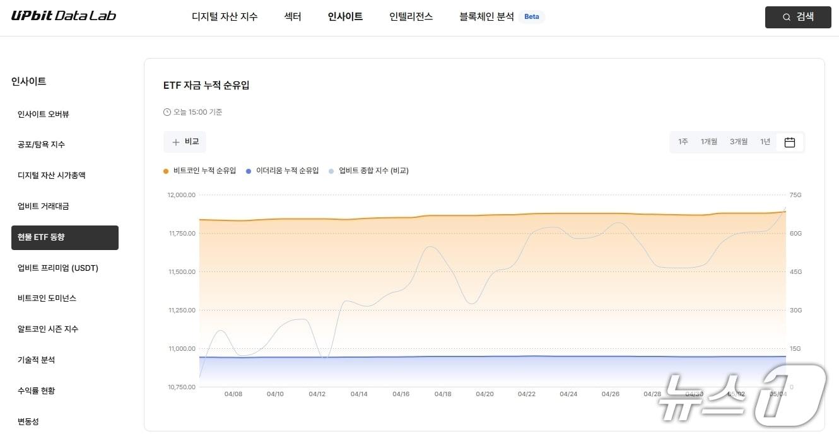
Task: Select the 3개월 time range
Action: pyautogui.click(x=739, y=142)
